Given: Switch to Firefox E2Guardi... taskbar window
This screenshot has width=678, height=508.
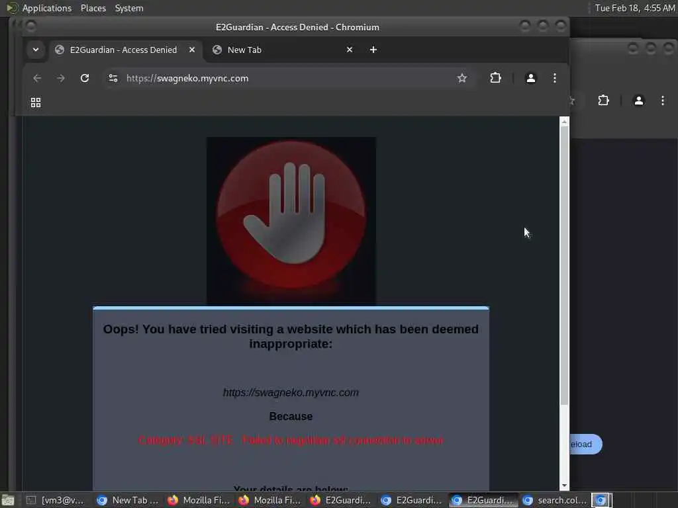Looking at the screenshot, I should [x=341, y=500].
